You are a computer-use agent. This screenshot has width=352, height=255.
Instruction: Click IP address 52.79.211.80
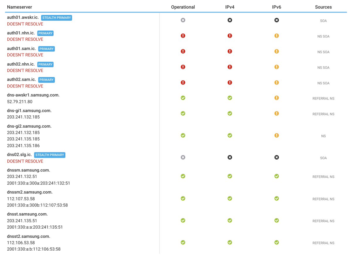pos(20,102)
